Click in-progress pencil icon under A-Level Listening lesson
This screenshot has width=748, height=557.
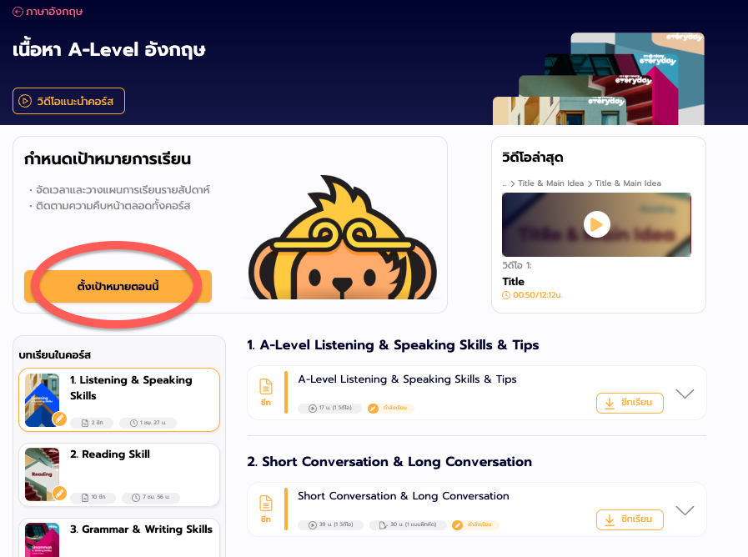coord(373,409)
